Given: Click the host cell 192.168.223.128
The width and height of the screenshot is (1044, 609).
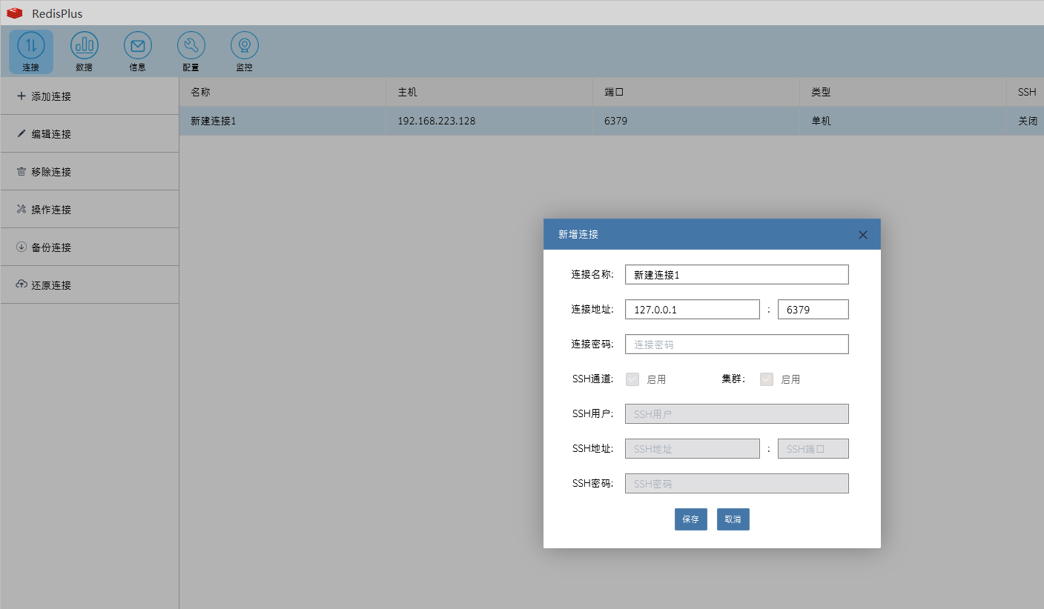Looking at the screenshot, I should 489,121.
